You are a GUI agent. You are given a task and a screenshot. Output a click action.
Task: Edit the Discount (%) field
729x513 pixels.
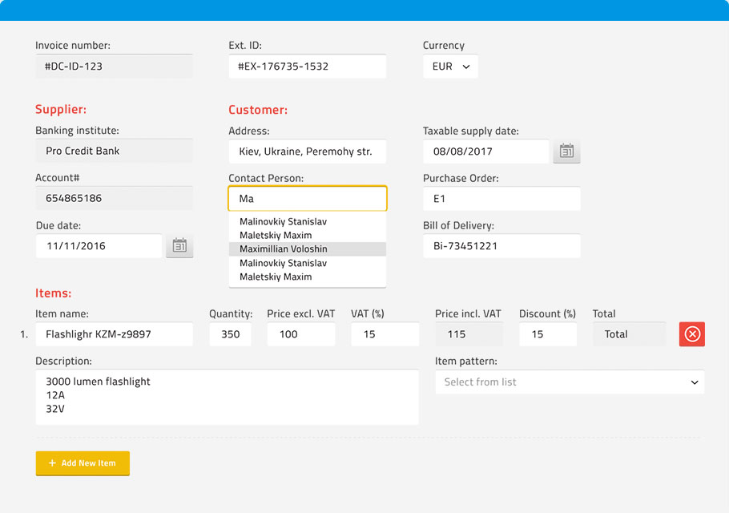548,334
